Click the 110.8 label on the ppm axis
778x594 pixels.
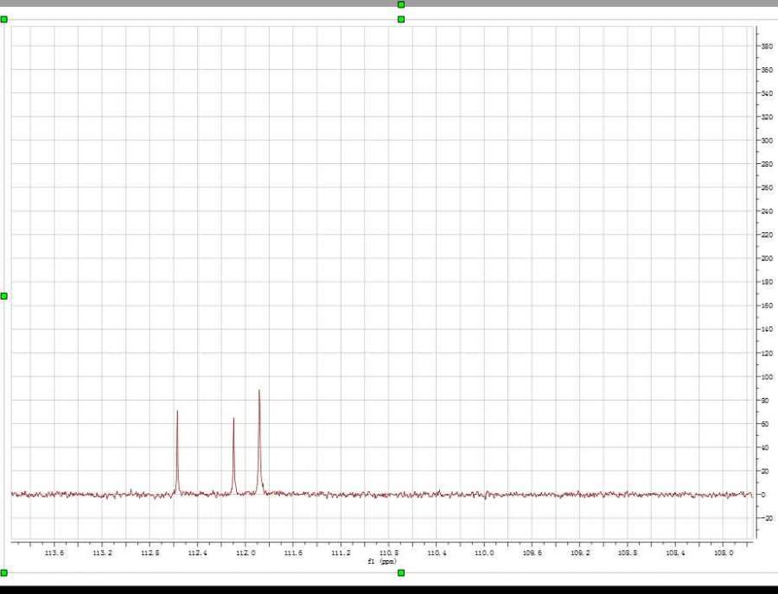click(388, 553)
